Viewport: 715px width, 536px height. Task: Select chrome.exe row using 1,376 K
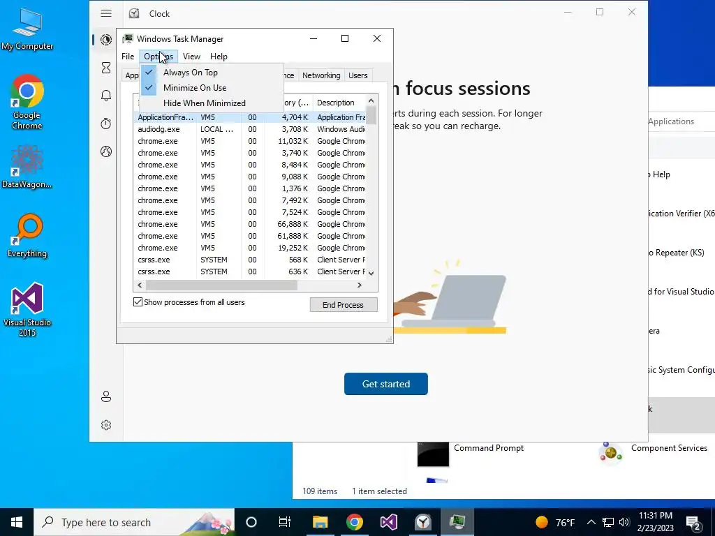[250, 188]
